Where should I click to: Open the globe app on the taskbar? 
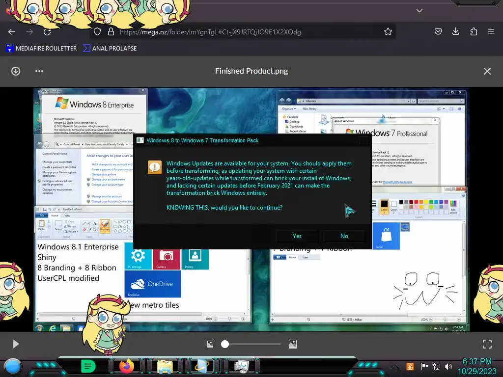[201, 366]
